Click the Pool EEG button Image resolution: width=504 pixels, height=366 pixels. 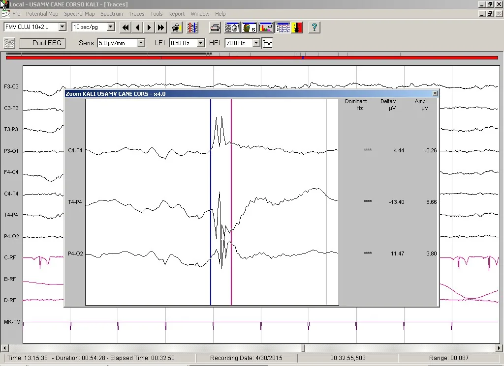42,43
